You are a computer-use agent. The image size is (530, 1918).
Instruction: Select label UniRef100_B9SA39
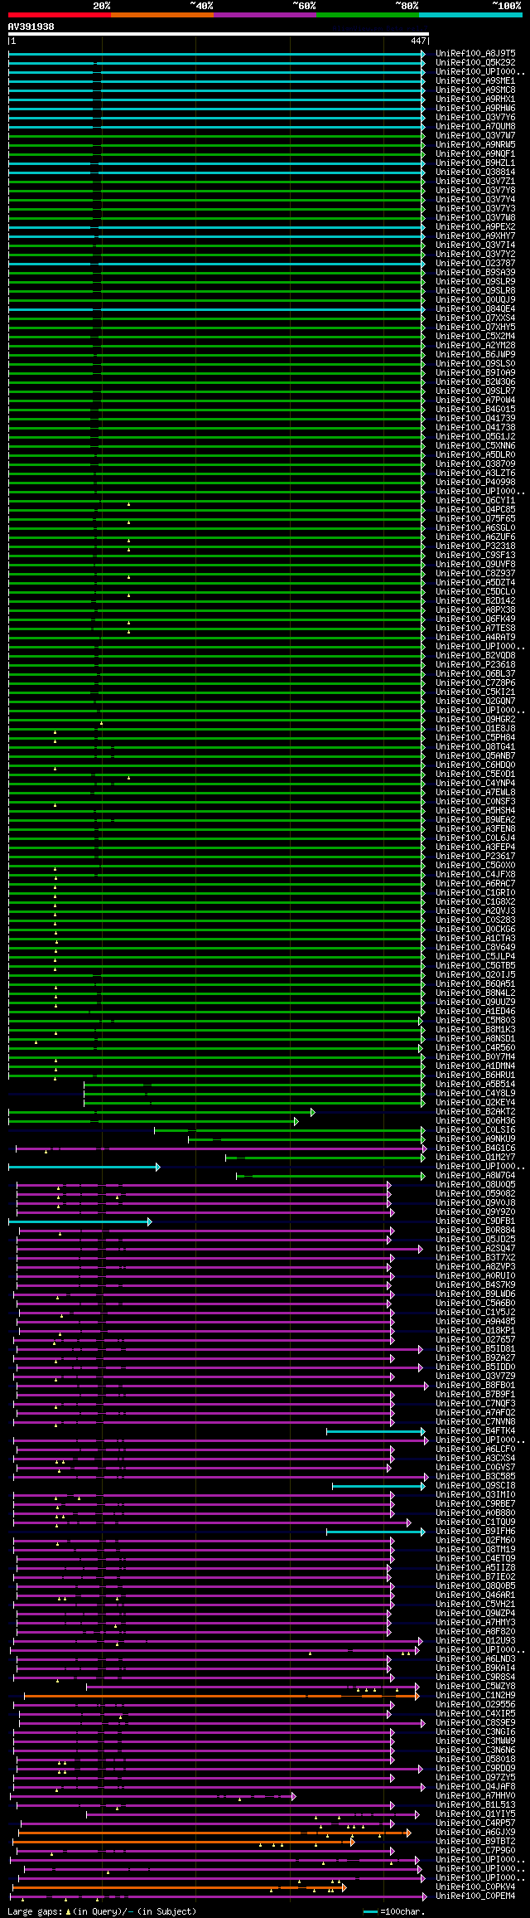(475, 272)
